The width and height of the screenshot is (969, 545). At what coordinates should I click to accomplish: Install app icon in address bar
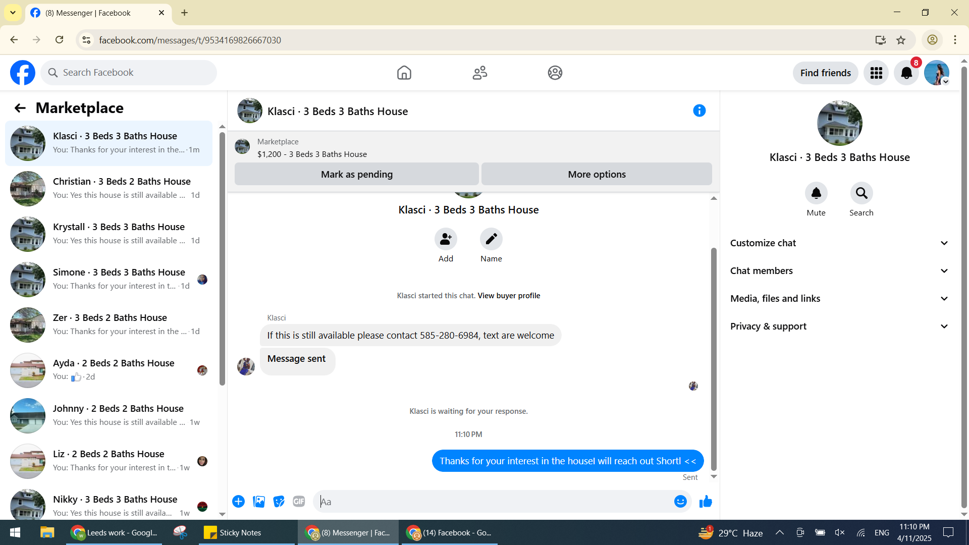(881, 40)
